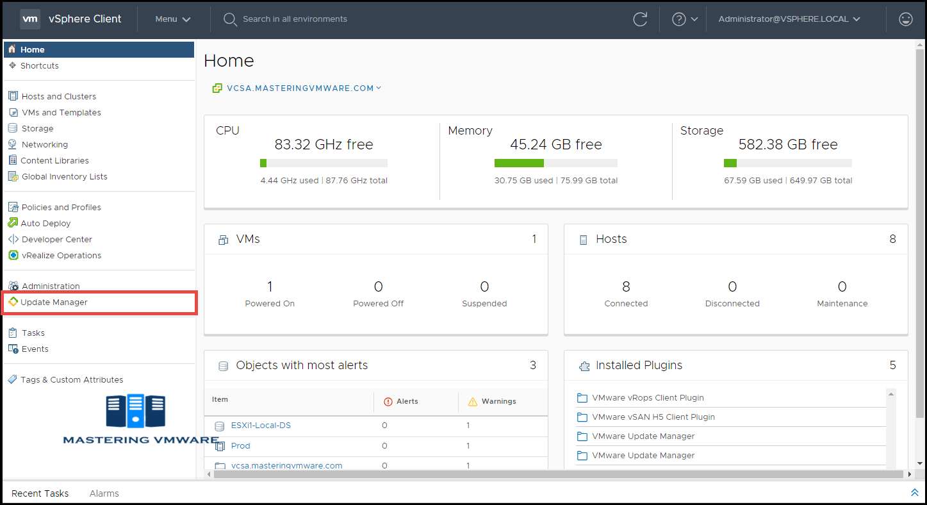927x505 pixels.
Task: Click the Events icon in sidebar
Action: (x=13, y=349)
